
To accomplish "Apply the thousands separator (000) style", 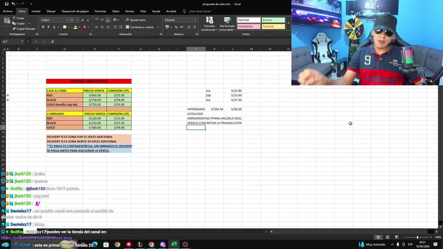I will (x=182, y=27).
